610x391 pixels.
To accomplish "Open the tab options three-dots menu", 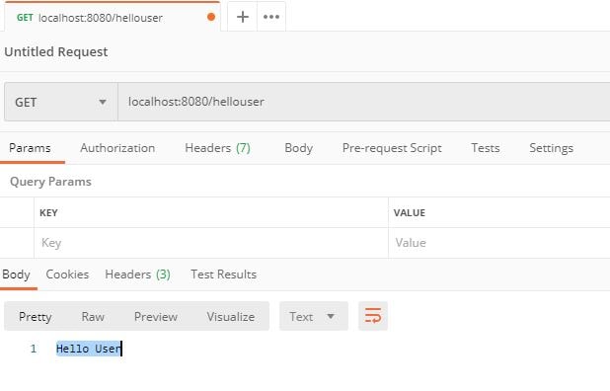I will [271, 17].
